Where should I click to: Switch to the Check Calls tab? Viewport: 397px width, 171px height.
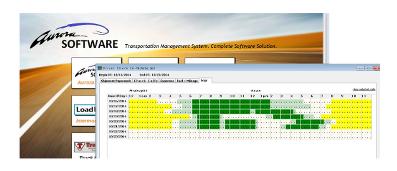[x=146, y=81]
